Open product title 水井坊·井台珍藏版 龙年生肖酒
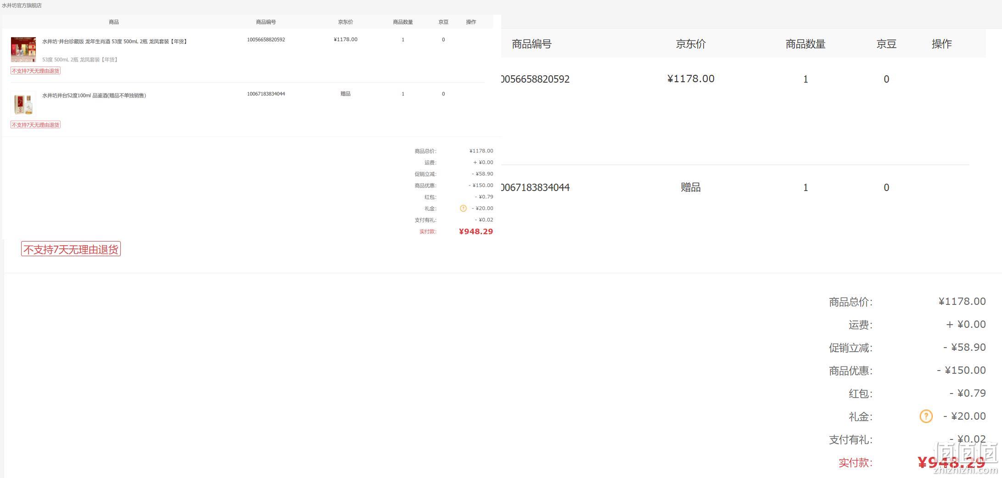Screen dimensions: 1002x478 pos(114,41)
